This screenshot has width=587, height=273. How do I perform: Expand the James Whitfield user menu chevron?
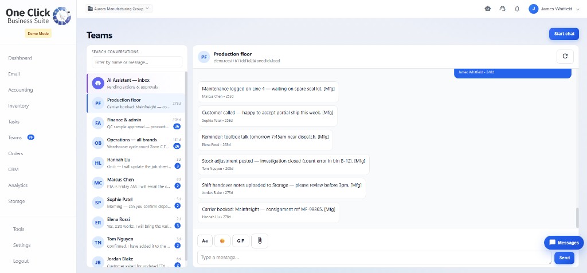coord(578,9)
